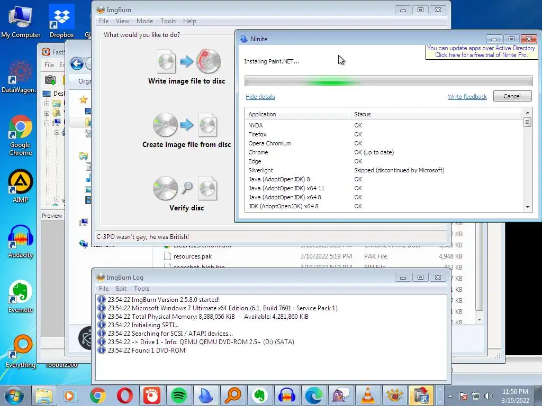
Task: Click the Hide details link
Action: click(x=260, y=97)
